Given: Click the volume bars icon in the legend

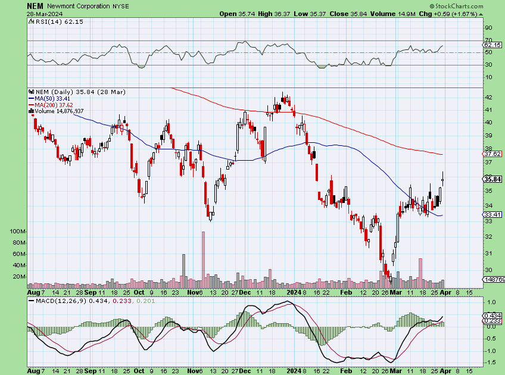Looking at the screenshot, I should click(x=31, y=111).
